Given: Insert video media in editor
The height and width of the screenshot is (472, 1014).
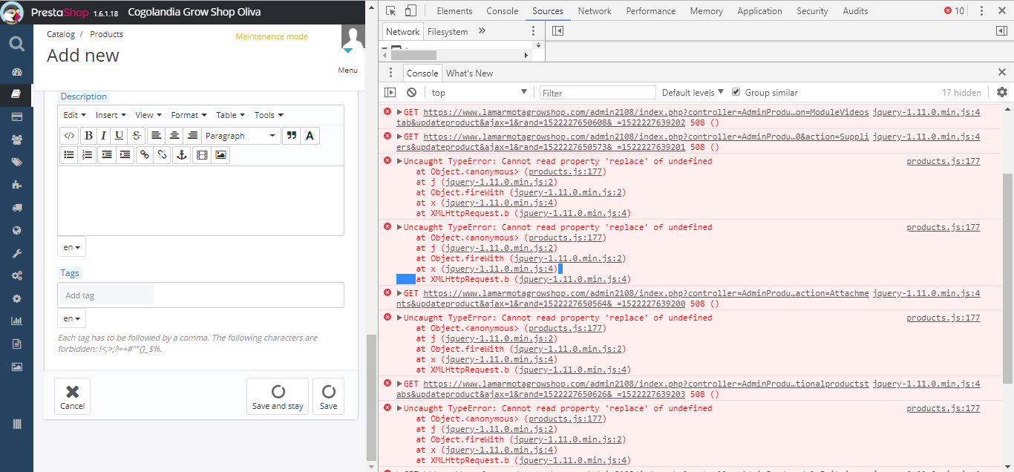Looking at the screenshot, I should pyautogui.click(x=201, y=155).
